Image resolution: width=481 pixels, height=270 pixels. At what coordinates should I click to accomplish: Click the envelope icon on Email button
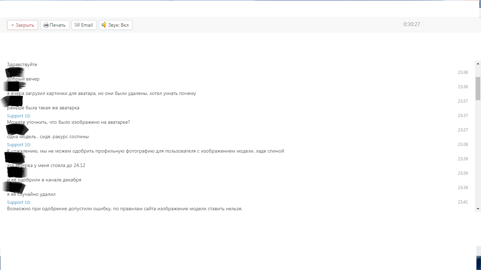tap(77, 25)
